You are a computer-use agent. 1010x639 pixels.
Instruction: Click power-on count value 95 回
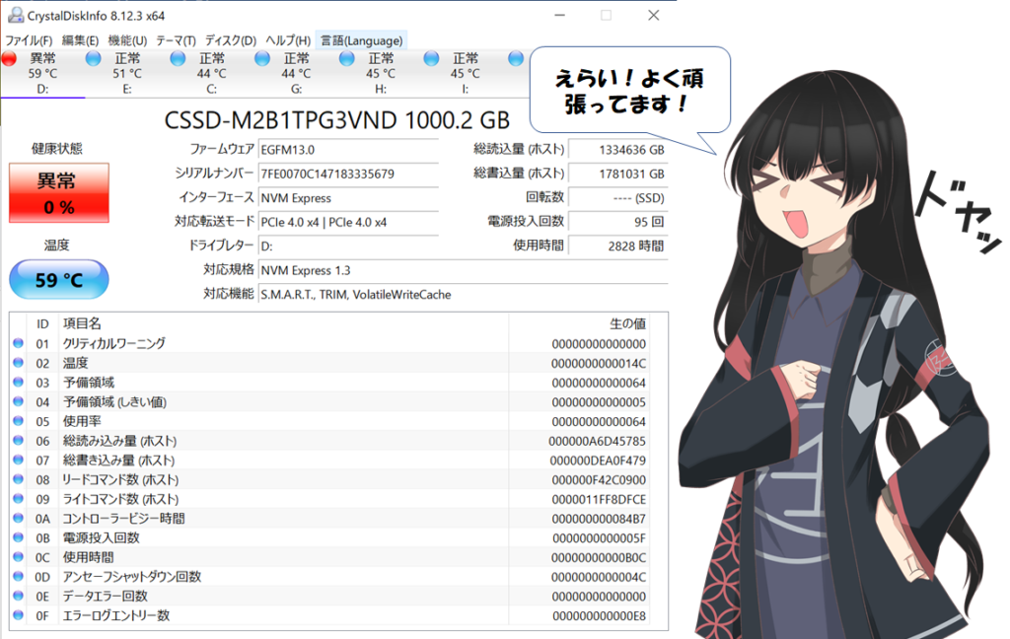pos(618,222)
